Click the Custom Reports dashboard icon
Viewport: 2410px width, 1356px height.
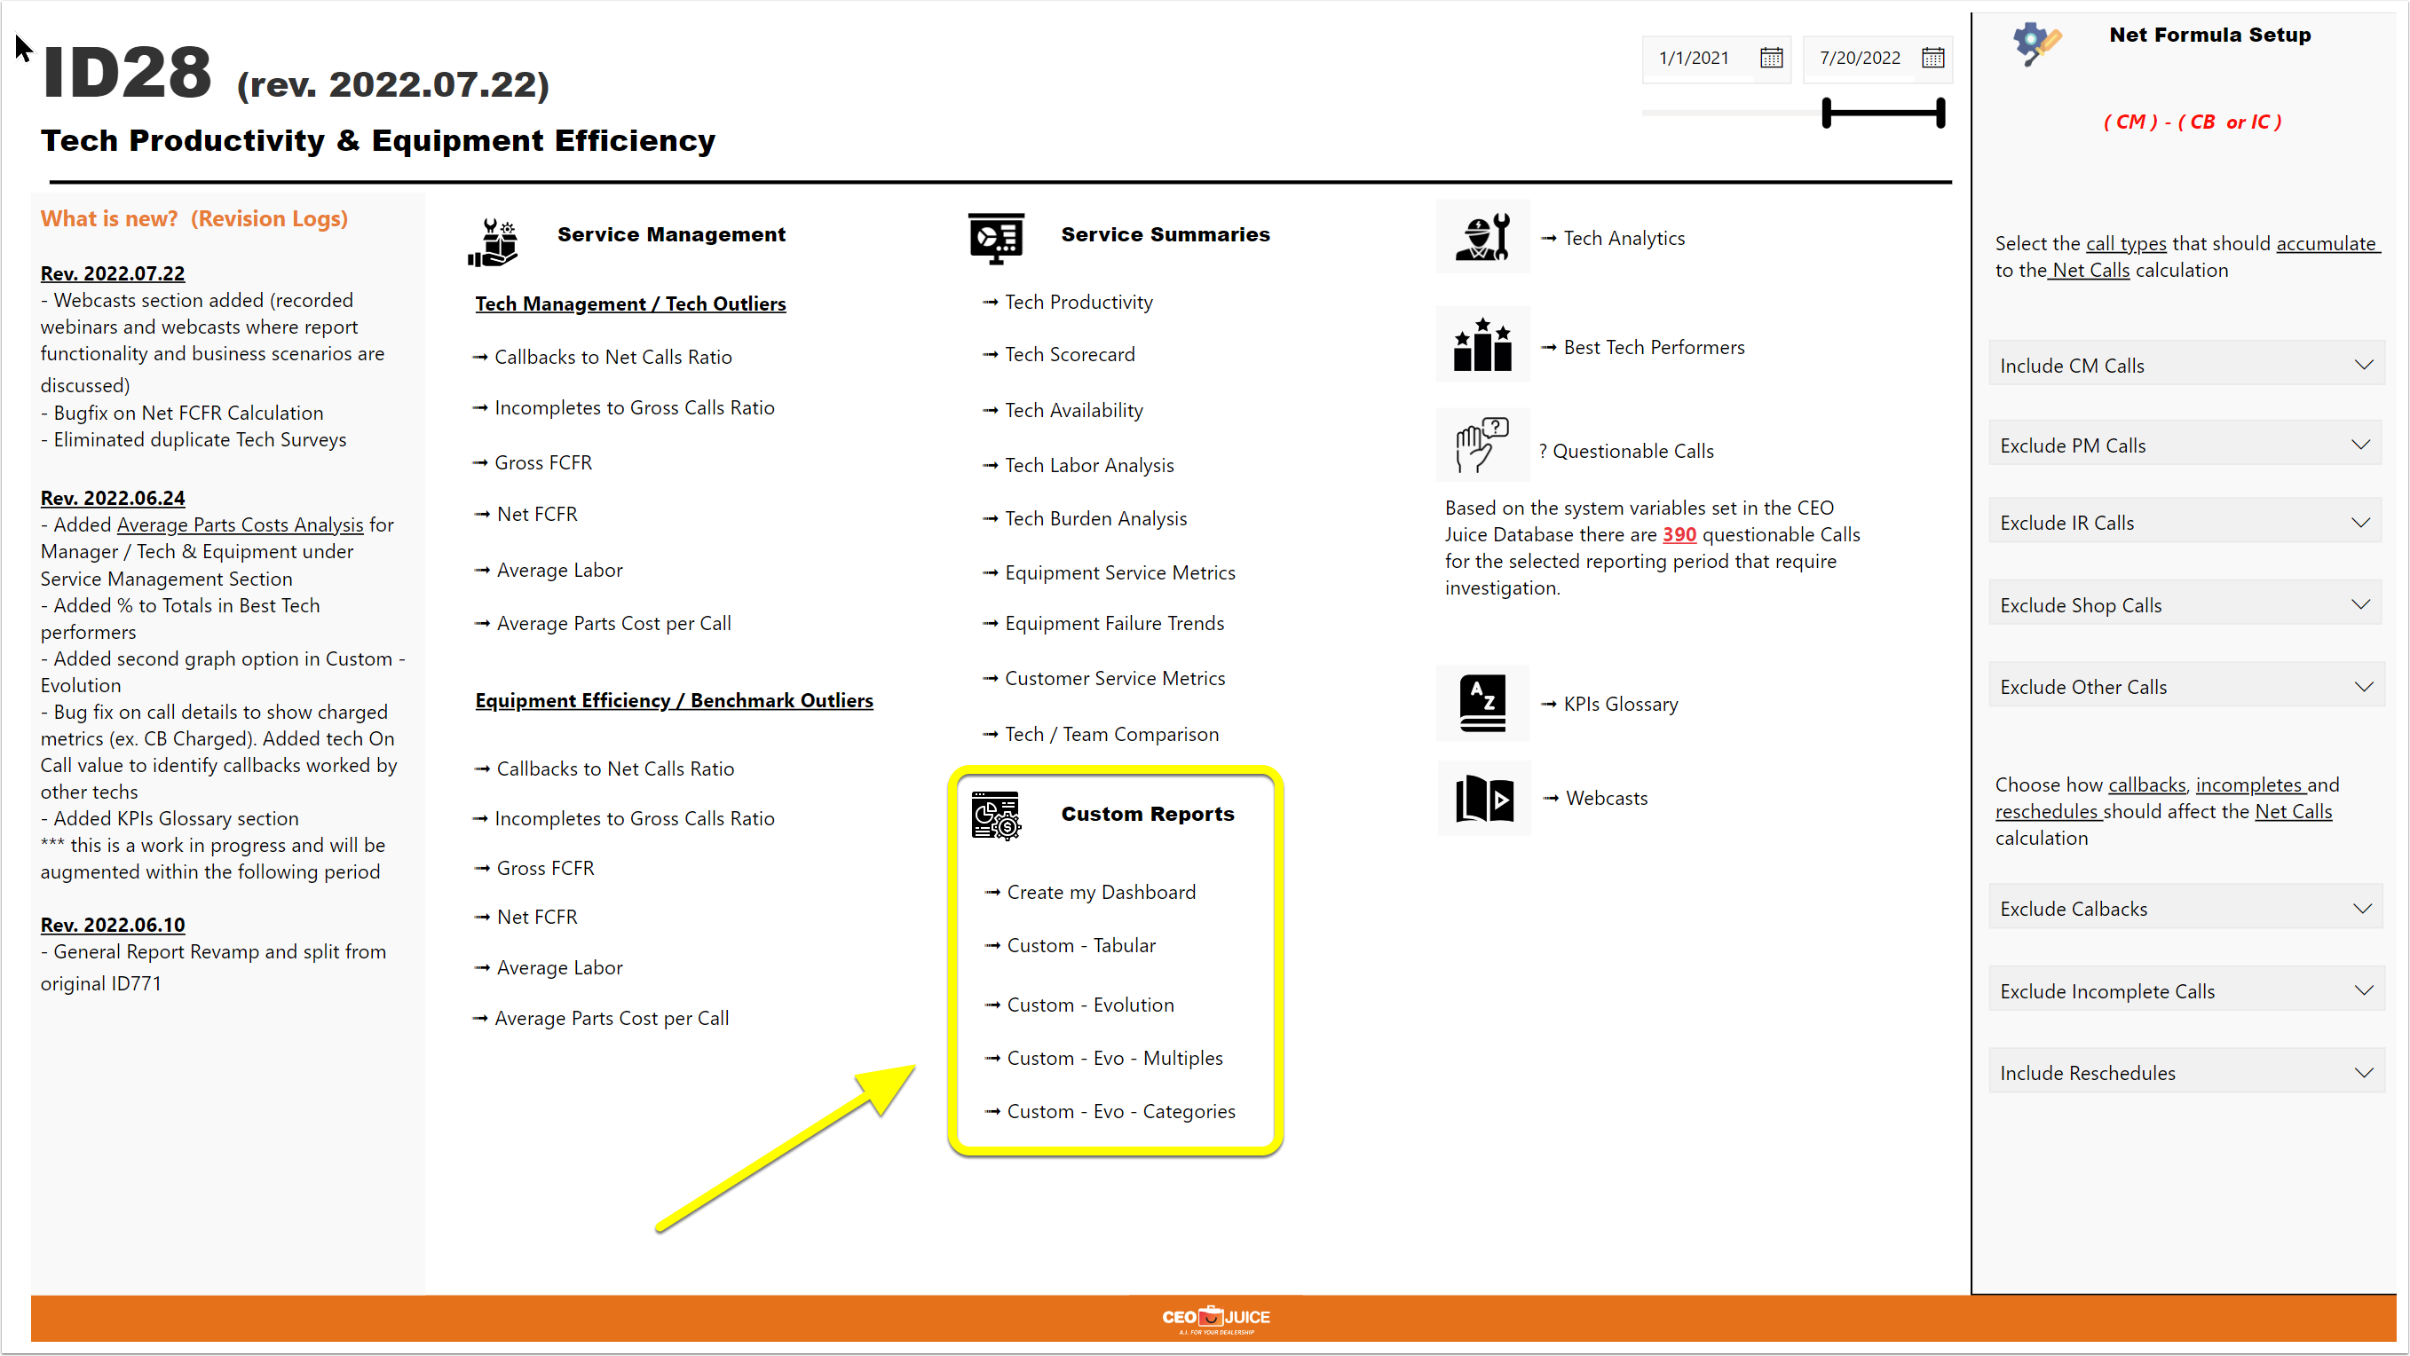995,816
